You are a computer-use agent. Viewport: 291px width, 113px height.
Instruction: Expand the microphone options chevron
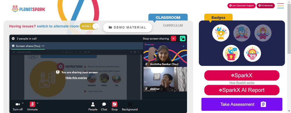click(x=38, y=103)
